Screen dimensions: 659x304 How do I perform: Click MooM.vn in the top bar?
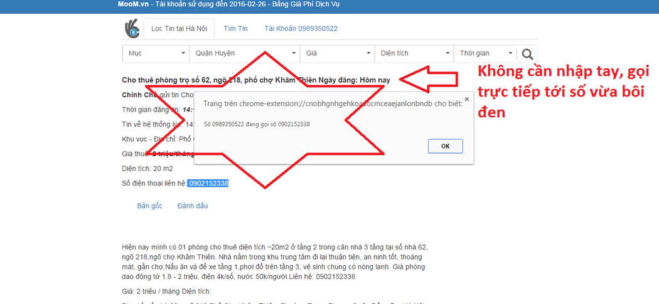click(x=132, y=4)
